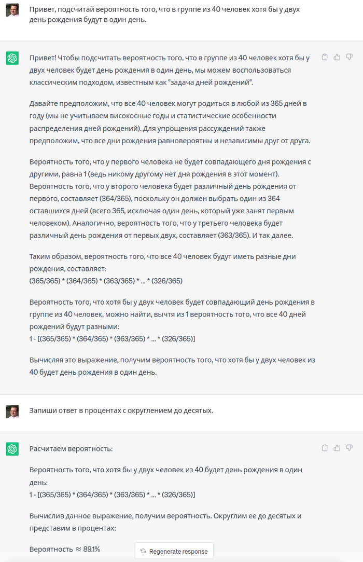Screen dimensions: 363x562
Task: Click the first user message about 40 человек
Action: [x=164, y=15]
